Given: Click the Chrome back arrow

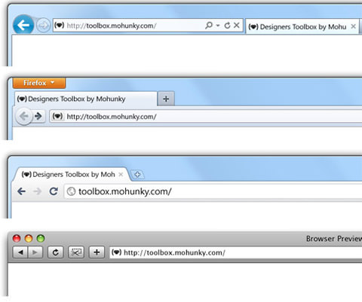Looking at the screenshot, I should tap(22, 191).
